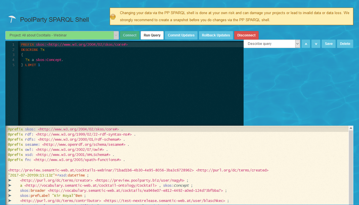Click the scrollbar up arrow in results
The width and height of the screenshot is (359, 205).
pos(351,128)
